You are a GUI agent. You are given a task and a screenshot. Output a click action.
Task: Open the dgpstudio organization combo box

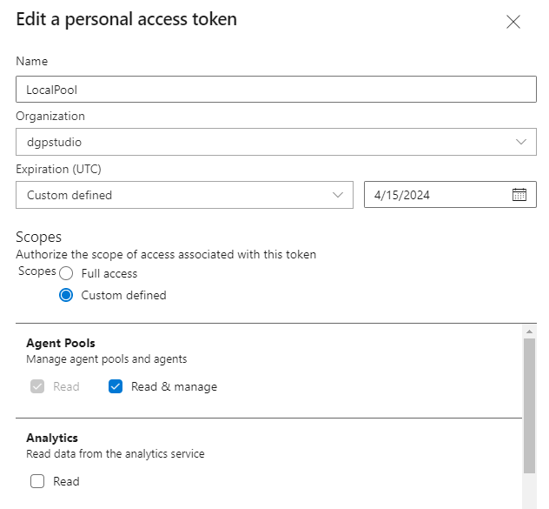(x=261, y=142)
